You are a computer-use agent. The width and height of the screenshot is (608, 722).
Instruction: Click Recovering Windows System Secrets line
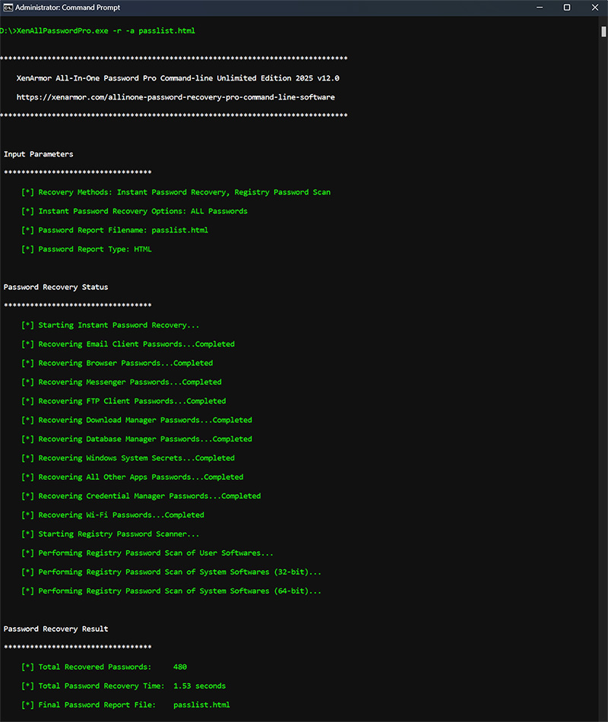128,458
